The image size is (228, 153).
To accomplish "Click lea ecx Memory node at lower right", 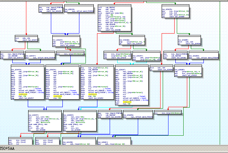I will 168,112.
